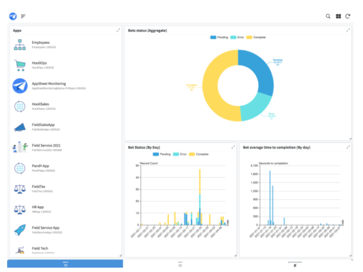Image resolution: width=363 pixels, height=272 pixels.
Task: Click the HooliSales globe icon
Action: [20, 107]
